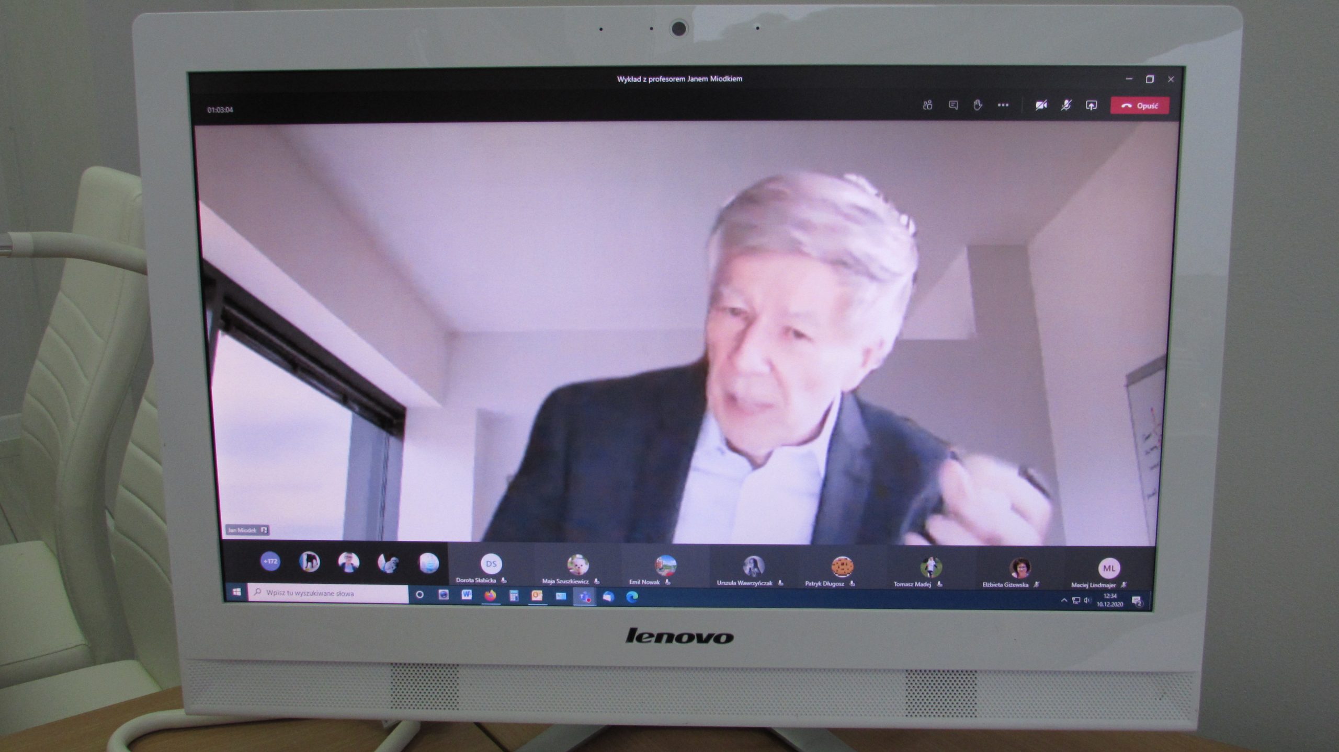The height and width of the screenshot is (752, 1339).
Task: Show the meeting participants panel
Action: tap(927, 106)
